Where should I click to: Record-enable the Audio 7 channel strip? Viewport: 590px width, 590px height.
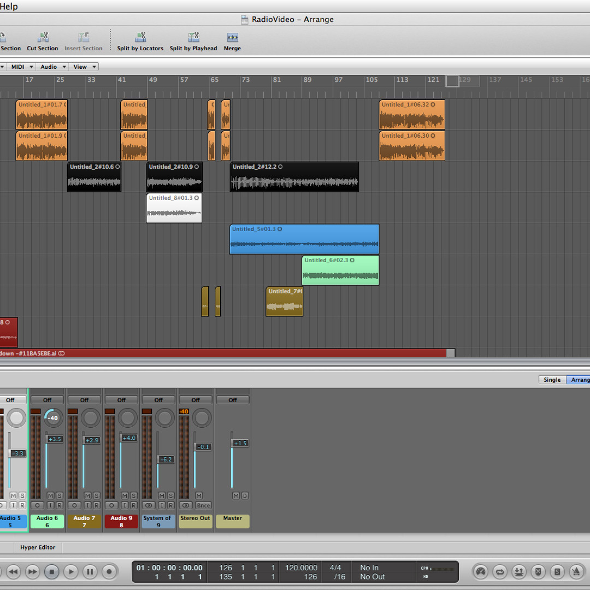97,505
